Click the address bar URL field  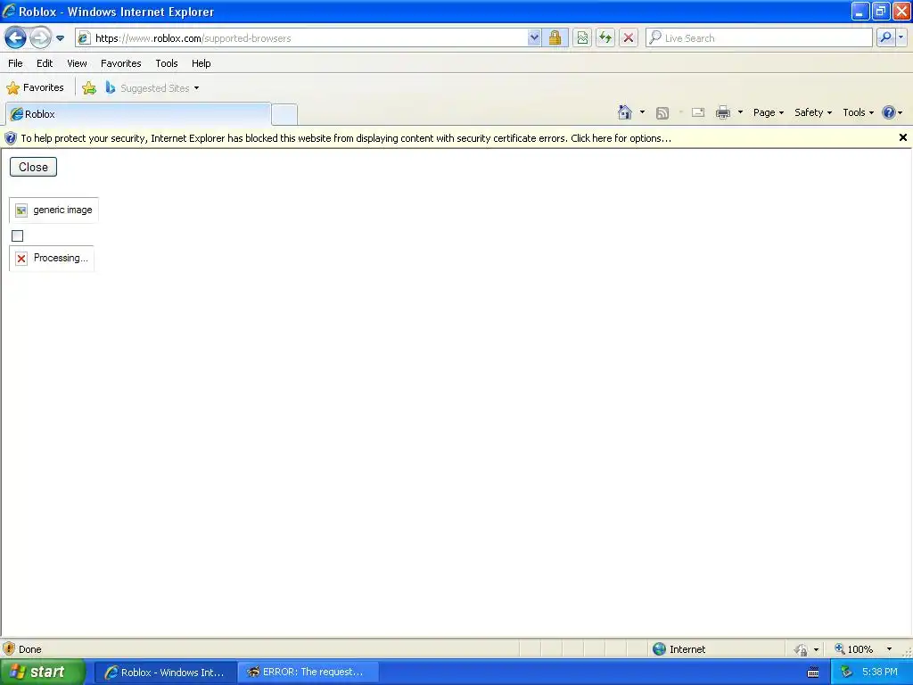point(303,38)
